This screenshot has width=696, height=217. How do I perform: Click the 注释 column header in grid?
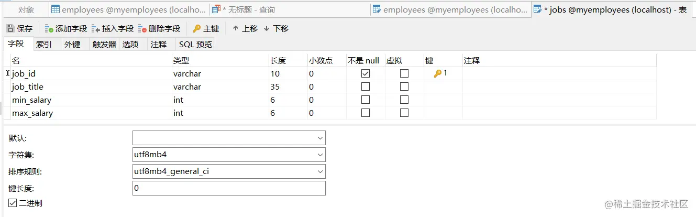[559, 61]
